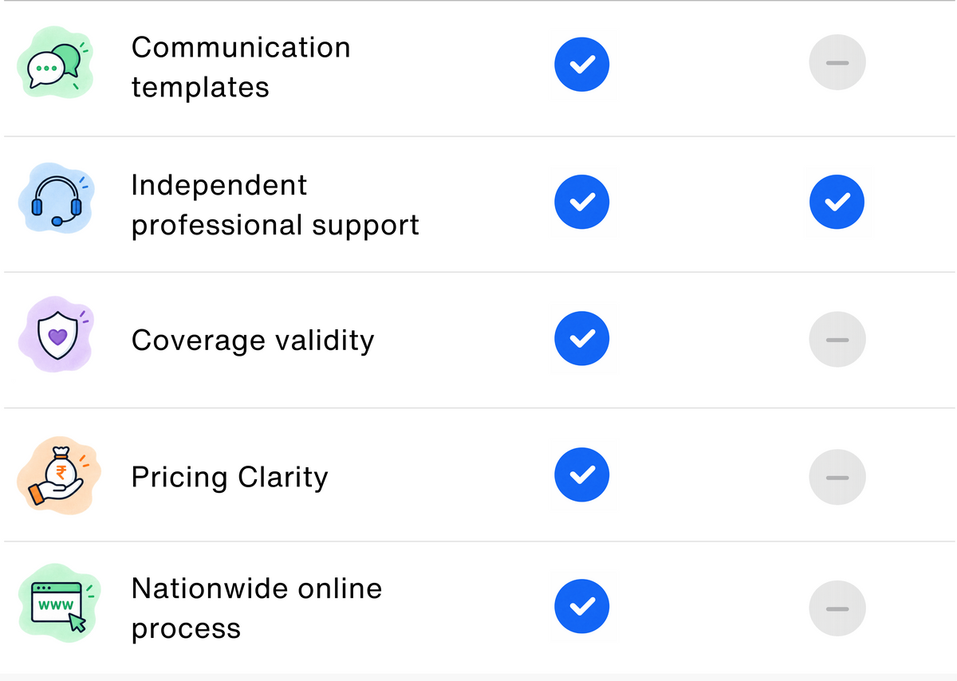
Task: Click first blue checkmark for Independent professional support
Action: pyautogui.click(x=582, y=202)
